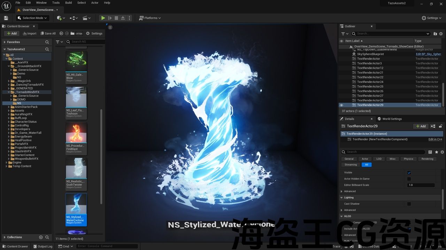Click the Save icon in the main toolbar
The width and height of the screenshot is (446, 250).
tap(6, 18)
